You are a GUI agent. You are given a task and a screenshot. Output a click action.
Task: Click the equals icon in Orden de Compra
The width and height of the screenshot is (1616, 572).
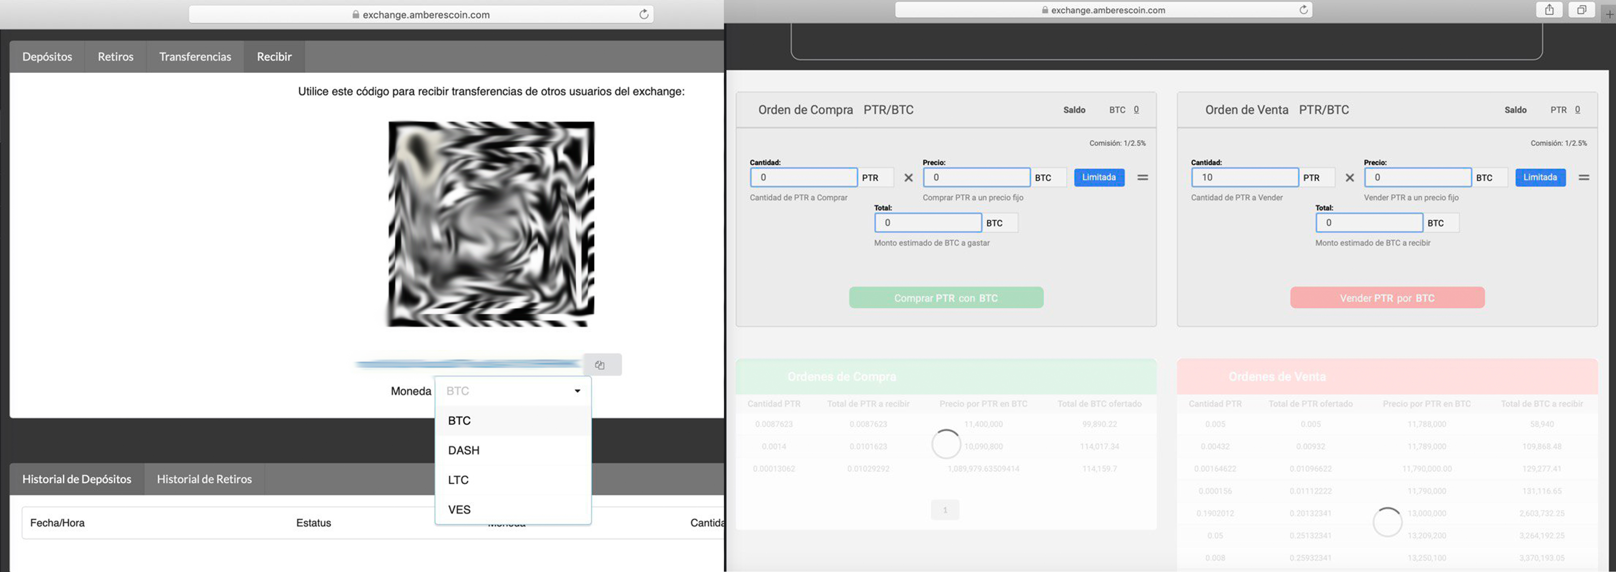coord(1143,178)
